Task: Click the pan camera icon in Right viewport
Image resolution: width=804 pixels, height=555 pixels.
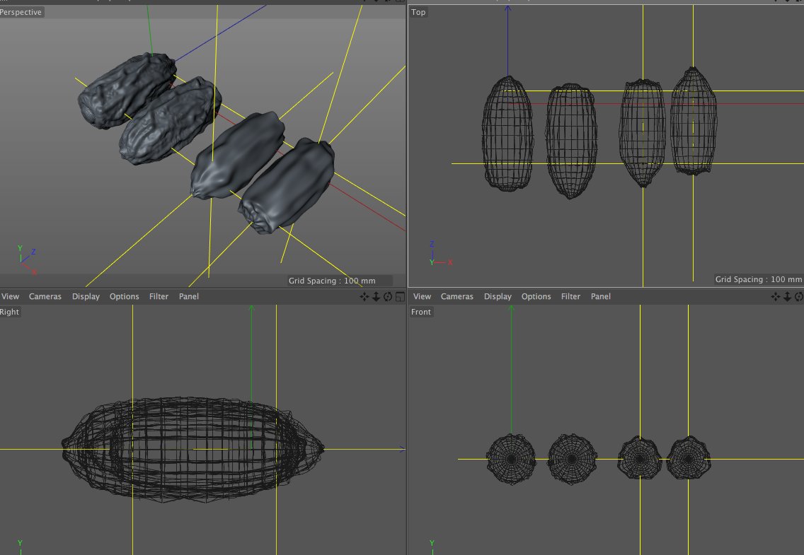Action: click(x=364, y=296)
